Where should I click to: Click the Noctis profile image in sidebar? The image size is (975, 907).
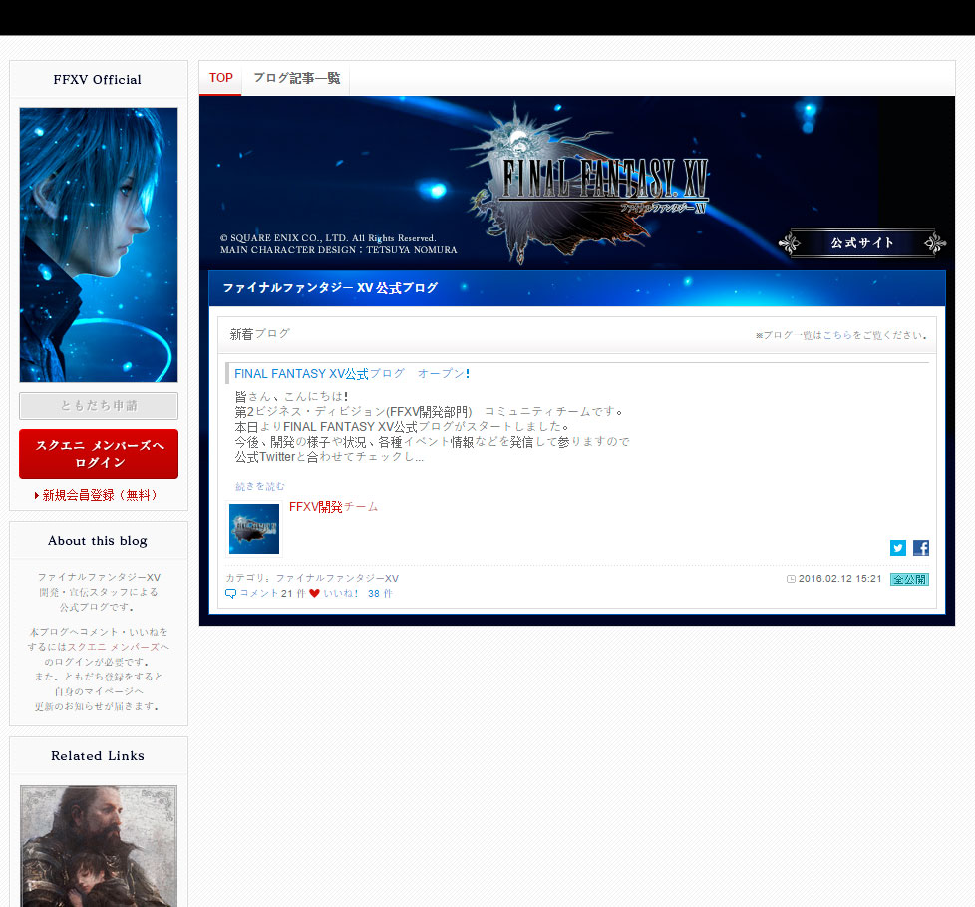click(99, 244)
